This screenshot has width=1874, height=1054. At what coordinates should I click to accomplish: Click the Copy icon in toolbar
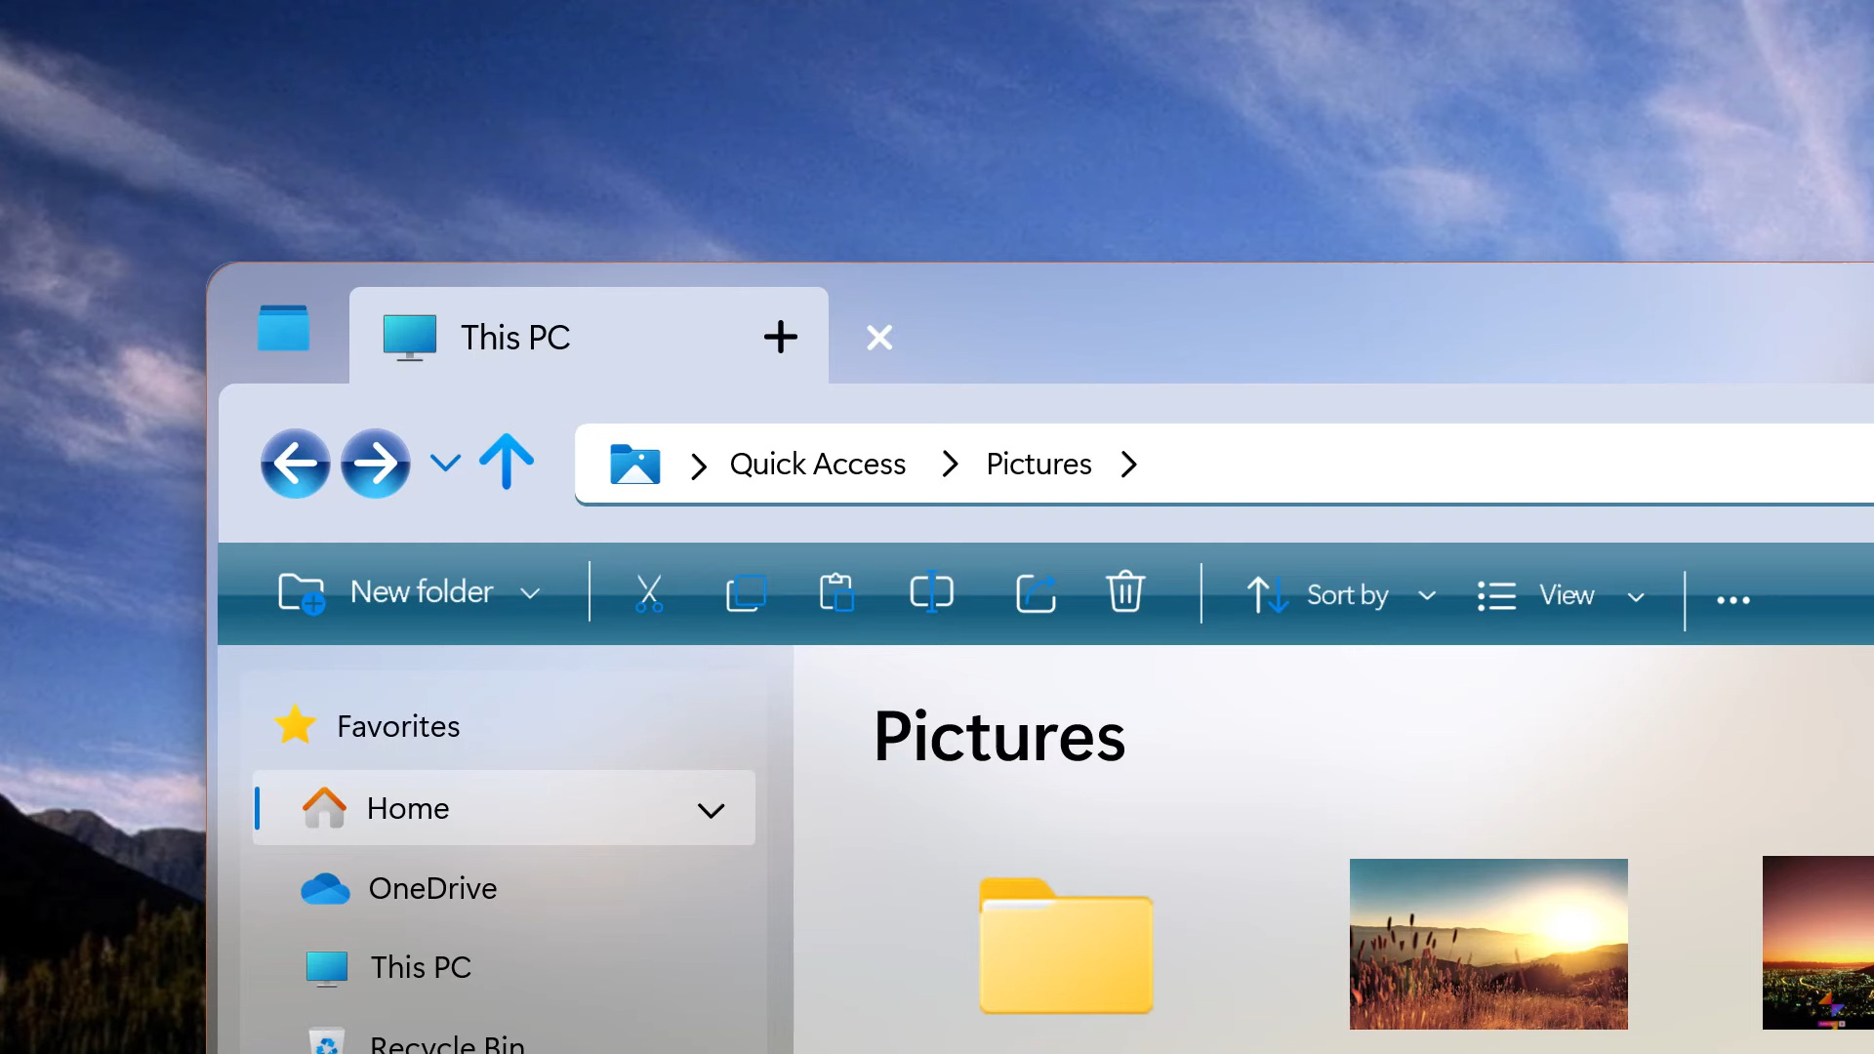click(746, 593)
